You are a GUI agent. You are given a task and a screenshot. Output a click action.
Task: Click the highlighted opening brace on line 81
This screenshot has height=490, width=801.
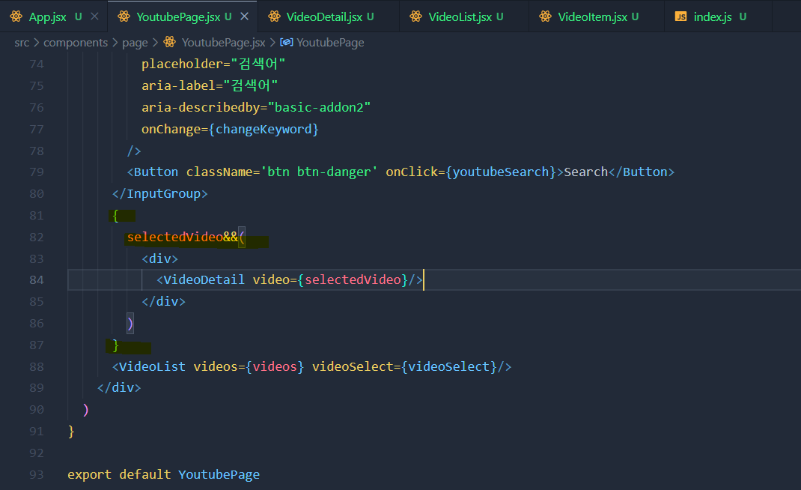click(x=115, y=216)
